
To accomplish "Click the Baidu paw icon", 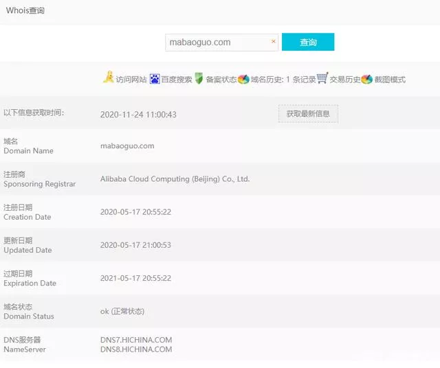I will [155, 78].
